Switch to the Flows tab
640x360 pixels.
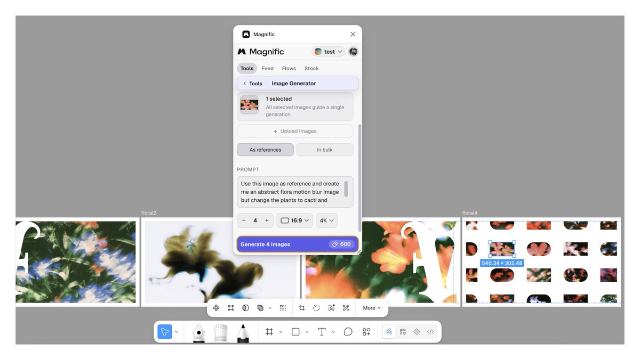click(x=289, y=68)
